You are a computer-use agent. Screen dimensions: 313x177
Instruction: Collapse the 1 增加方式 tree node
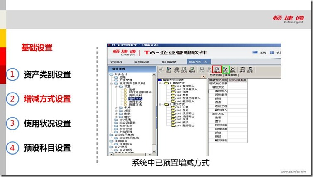[x=160, y=83]
